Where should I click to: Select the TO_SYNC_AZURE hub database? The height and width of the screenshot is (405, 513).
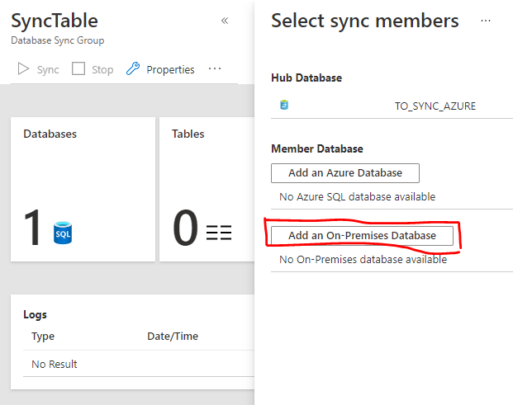(435, 106)
